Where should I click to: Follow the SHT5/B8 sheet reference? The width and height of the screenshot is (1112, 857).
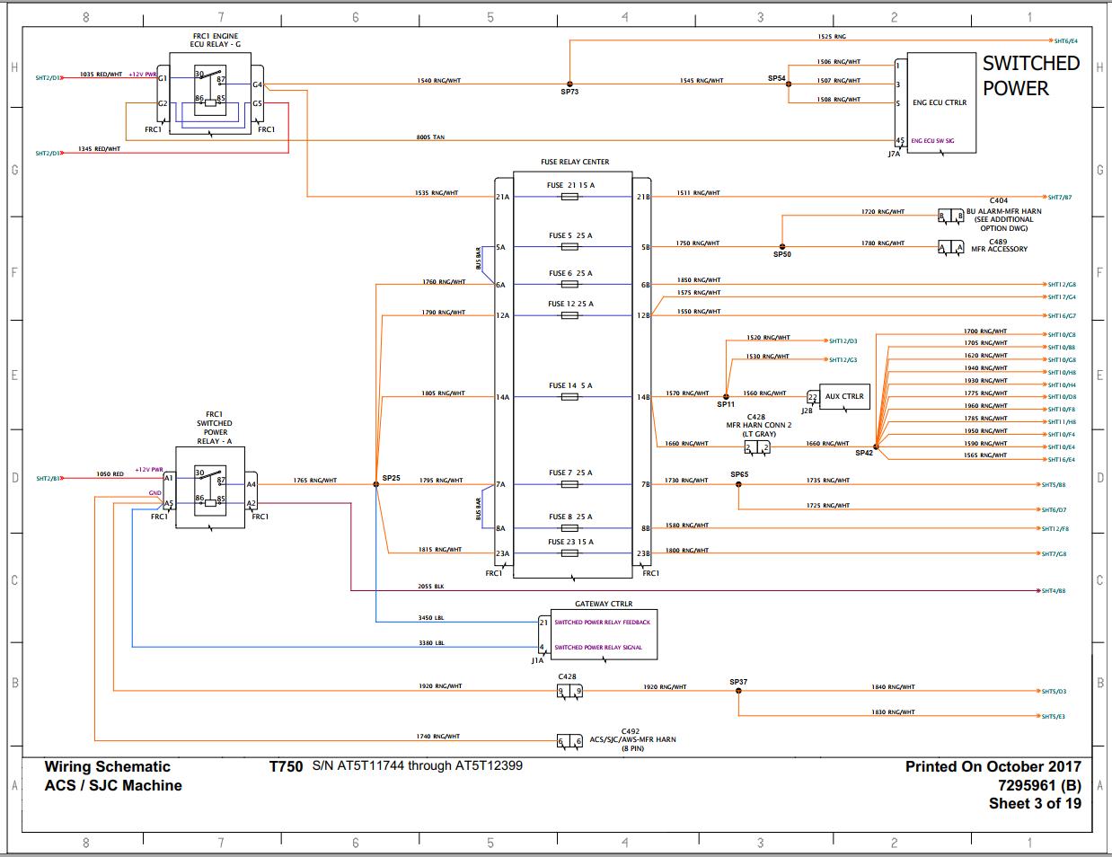tap(1054, 485)
